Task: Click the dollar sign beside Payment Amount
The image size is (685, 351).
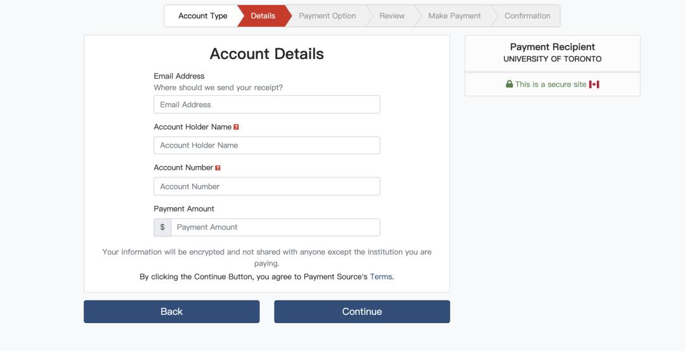Action: click(162, 227)
